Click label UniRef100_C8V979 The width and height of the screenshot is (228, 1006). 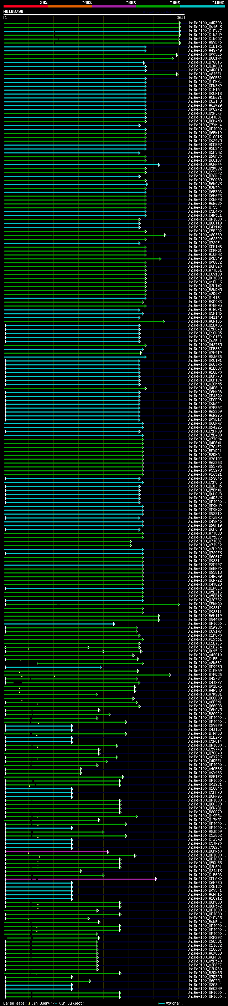pos(204,726)
